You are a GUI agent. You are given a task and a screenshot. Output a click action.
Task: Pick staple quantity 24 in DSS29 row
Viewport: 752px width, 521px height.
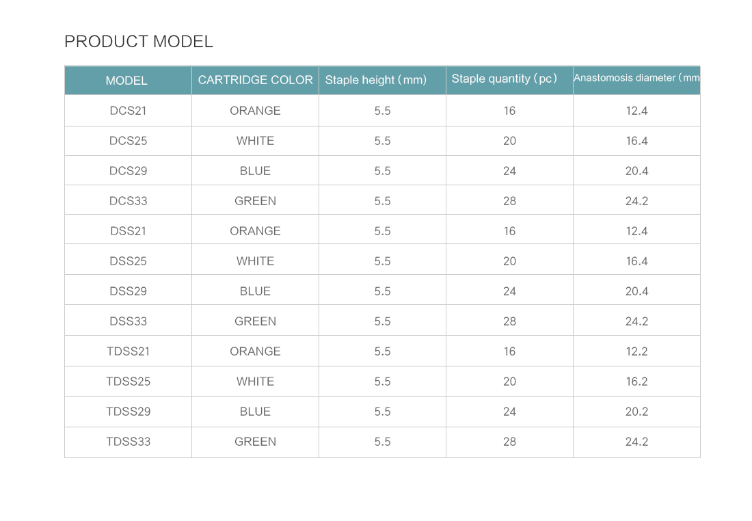click(509, 291)
